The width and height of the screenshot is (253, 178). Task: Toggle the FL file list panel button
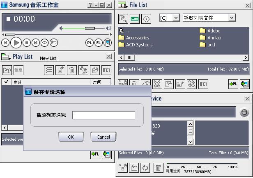99,43
